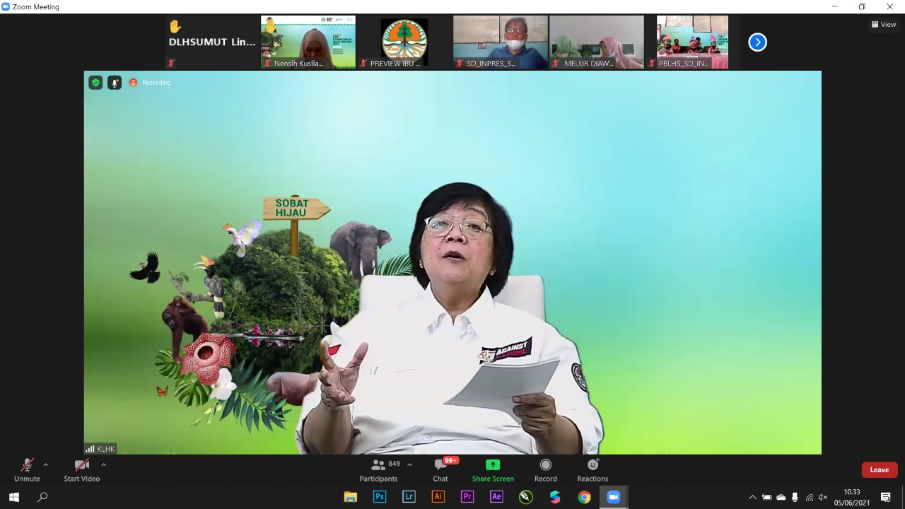Image resolution: width=905 pixels, height=509 pixels.
Task: Expand video options arrow beside Start Video
Action: coord(103,465)
